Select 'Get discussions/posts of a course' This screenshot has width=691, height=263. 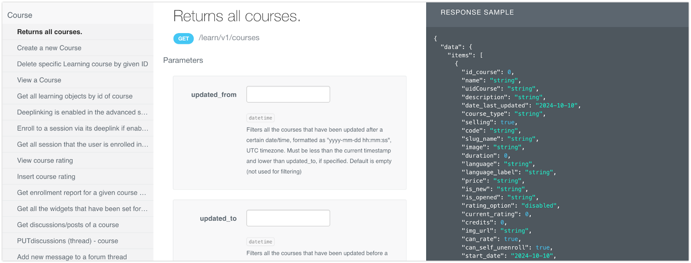(x=68, y=225)
